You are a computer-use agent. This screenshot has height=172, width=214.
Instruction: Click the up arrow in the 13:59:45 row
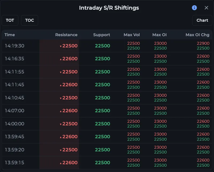pyautogui.click(x=61, y=137)
